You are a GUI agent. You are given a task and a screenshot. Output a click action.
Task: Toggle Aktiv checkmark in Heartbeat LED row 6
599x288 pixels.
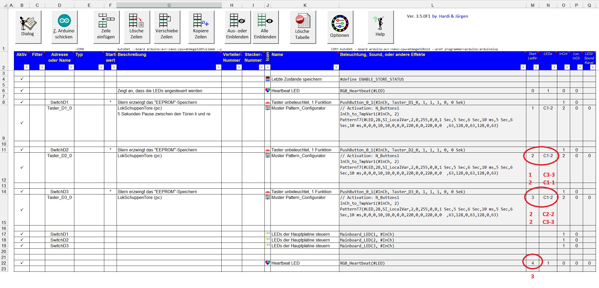click(22, 90)
